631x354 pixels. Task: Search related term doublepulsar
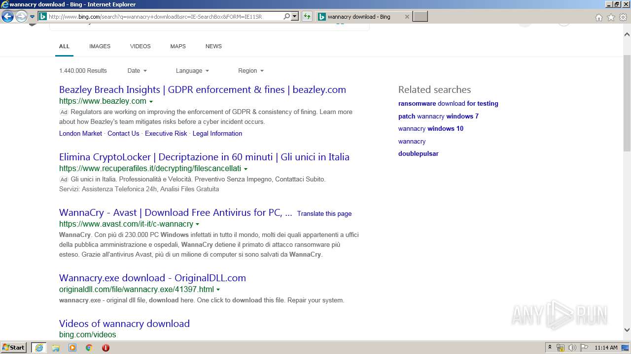418,153
